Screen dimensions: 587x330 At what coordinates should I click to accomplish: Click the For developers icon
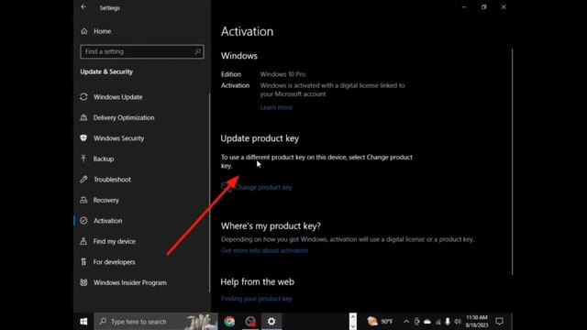83,262
